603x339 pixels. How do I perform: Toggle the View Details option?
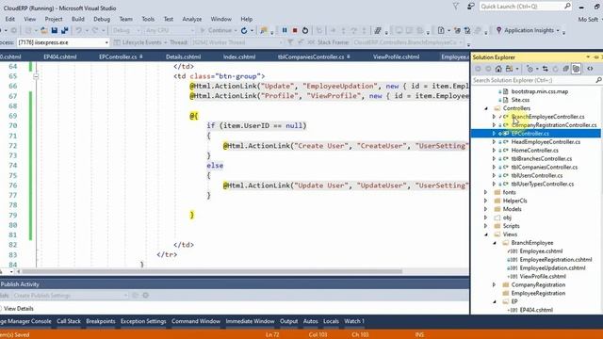tap(18, 309)
